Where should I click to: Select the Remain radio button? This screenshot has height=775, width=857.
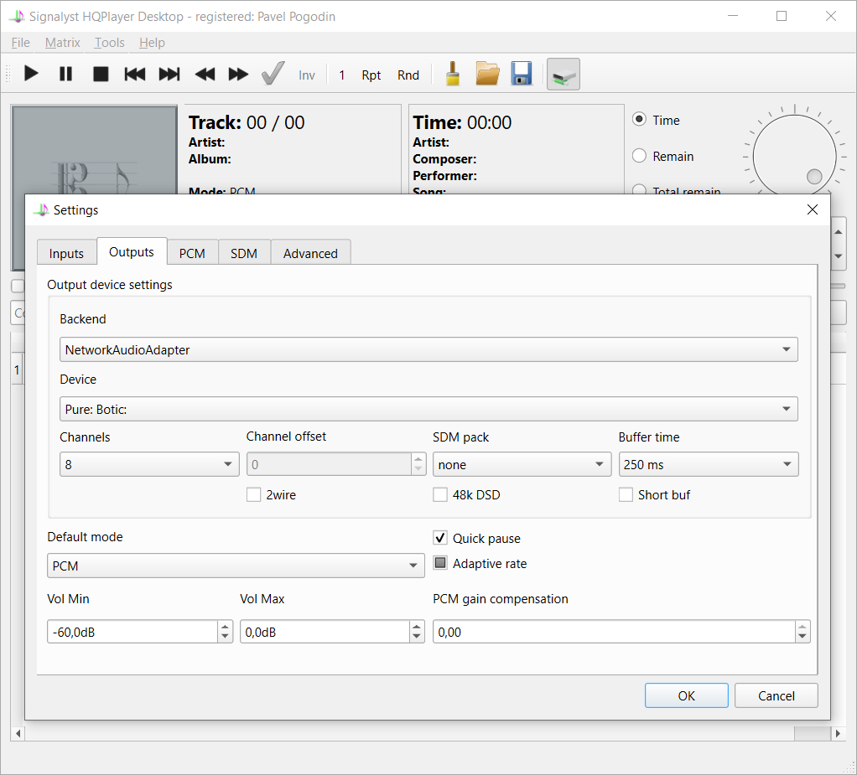640,156
